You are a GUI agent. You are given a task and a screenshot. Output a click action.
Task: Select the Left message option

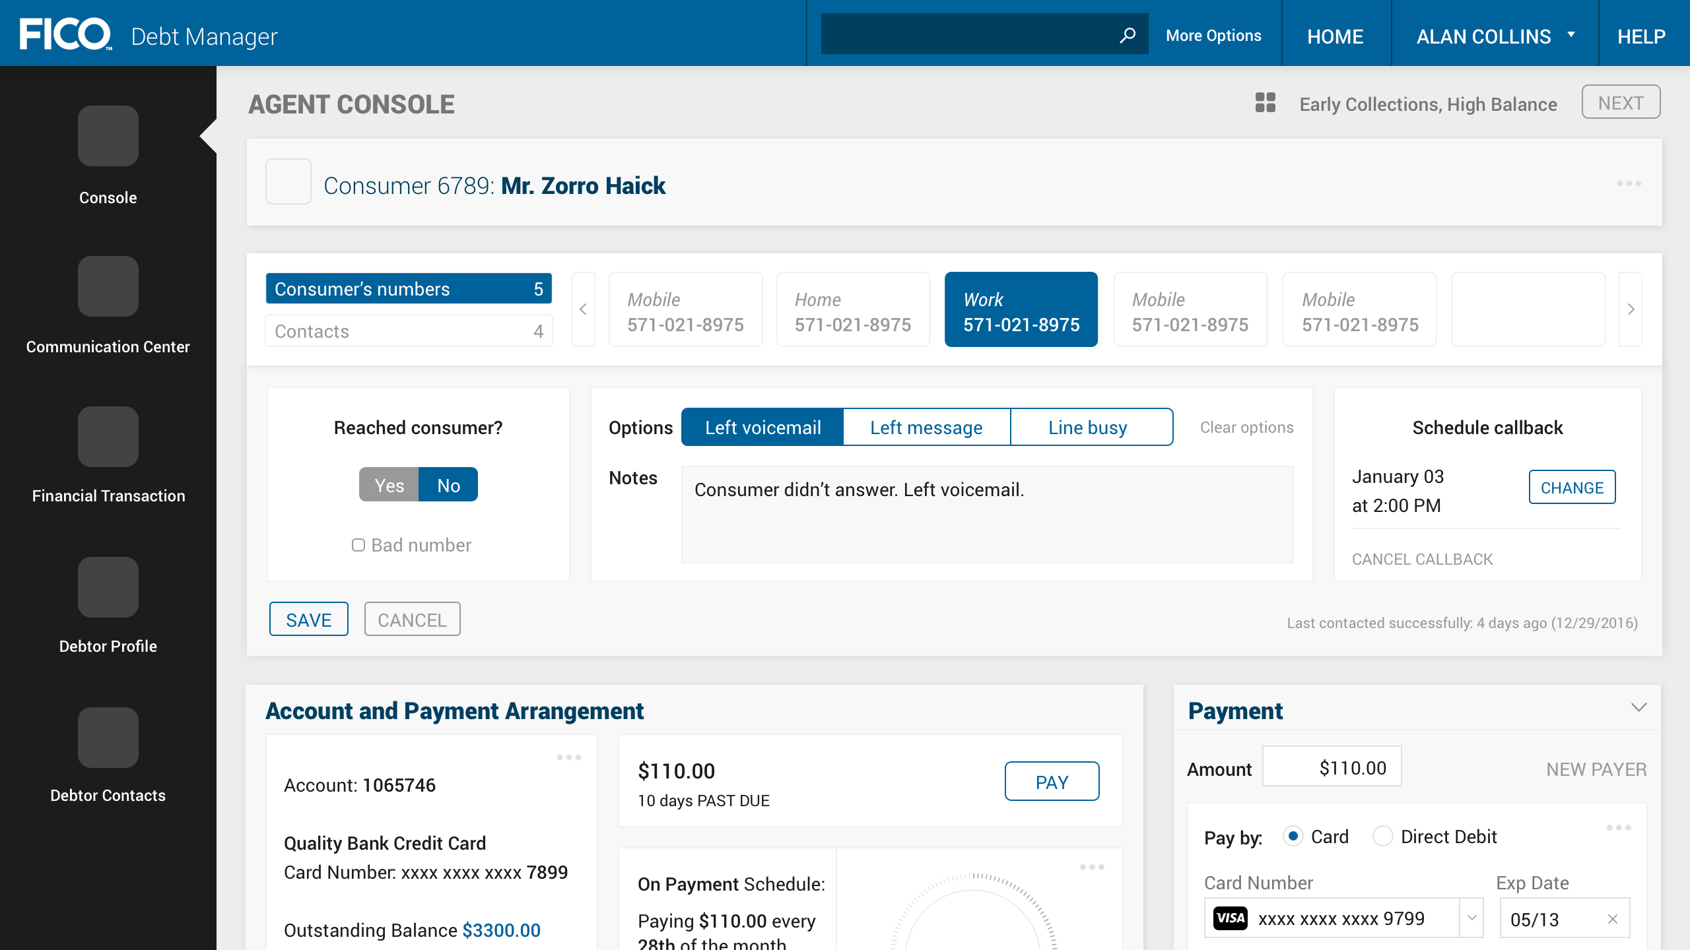[926, 427]
